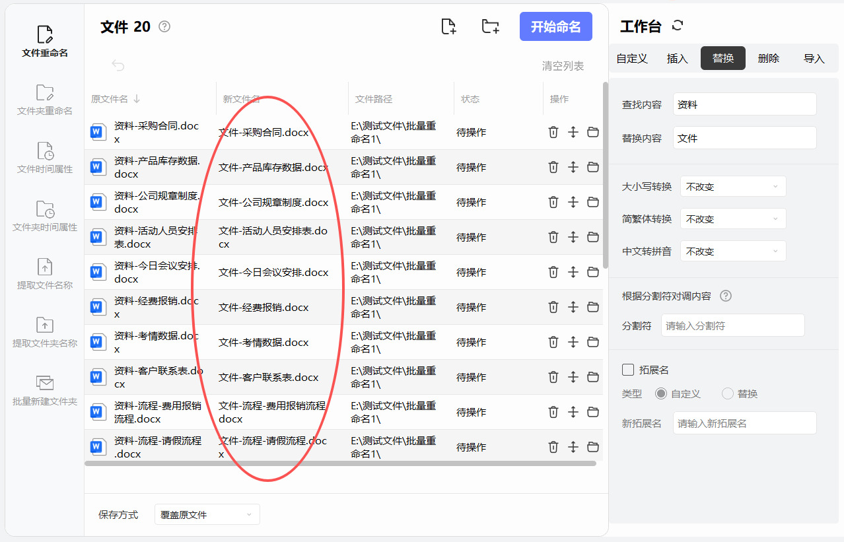Select the 替换 radio button for type
The width and height of the screenshot is (844, 542).
coord(728,393)
